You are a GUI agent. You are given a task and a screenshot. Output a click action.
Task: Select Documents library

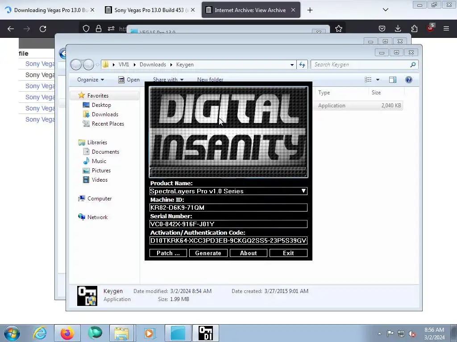tap(105, 152)
